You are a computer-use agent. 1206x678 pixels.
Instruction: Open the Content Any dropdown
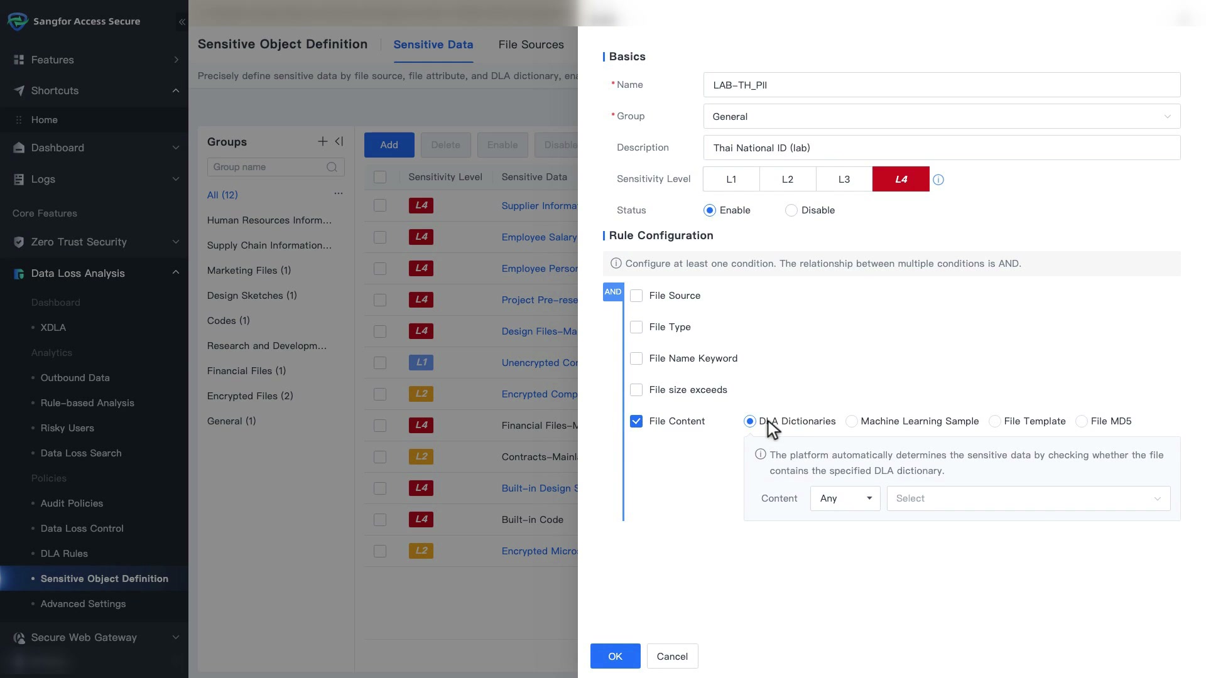point(845,498)
